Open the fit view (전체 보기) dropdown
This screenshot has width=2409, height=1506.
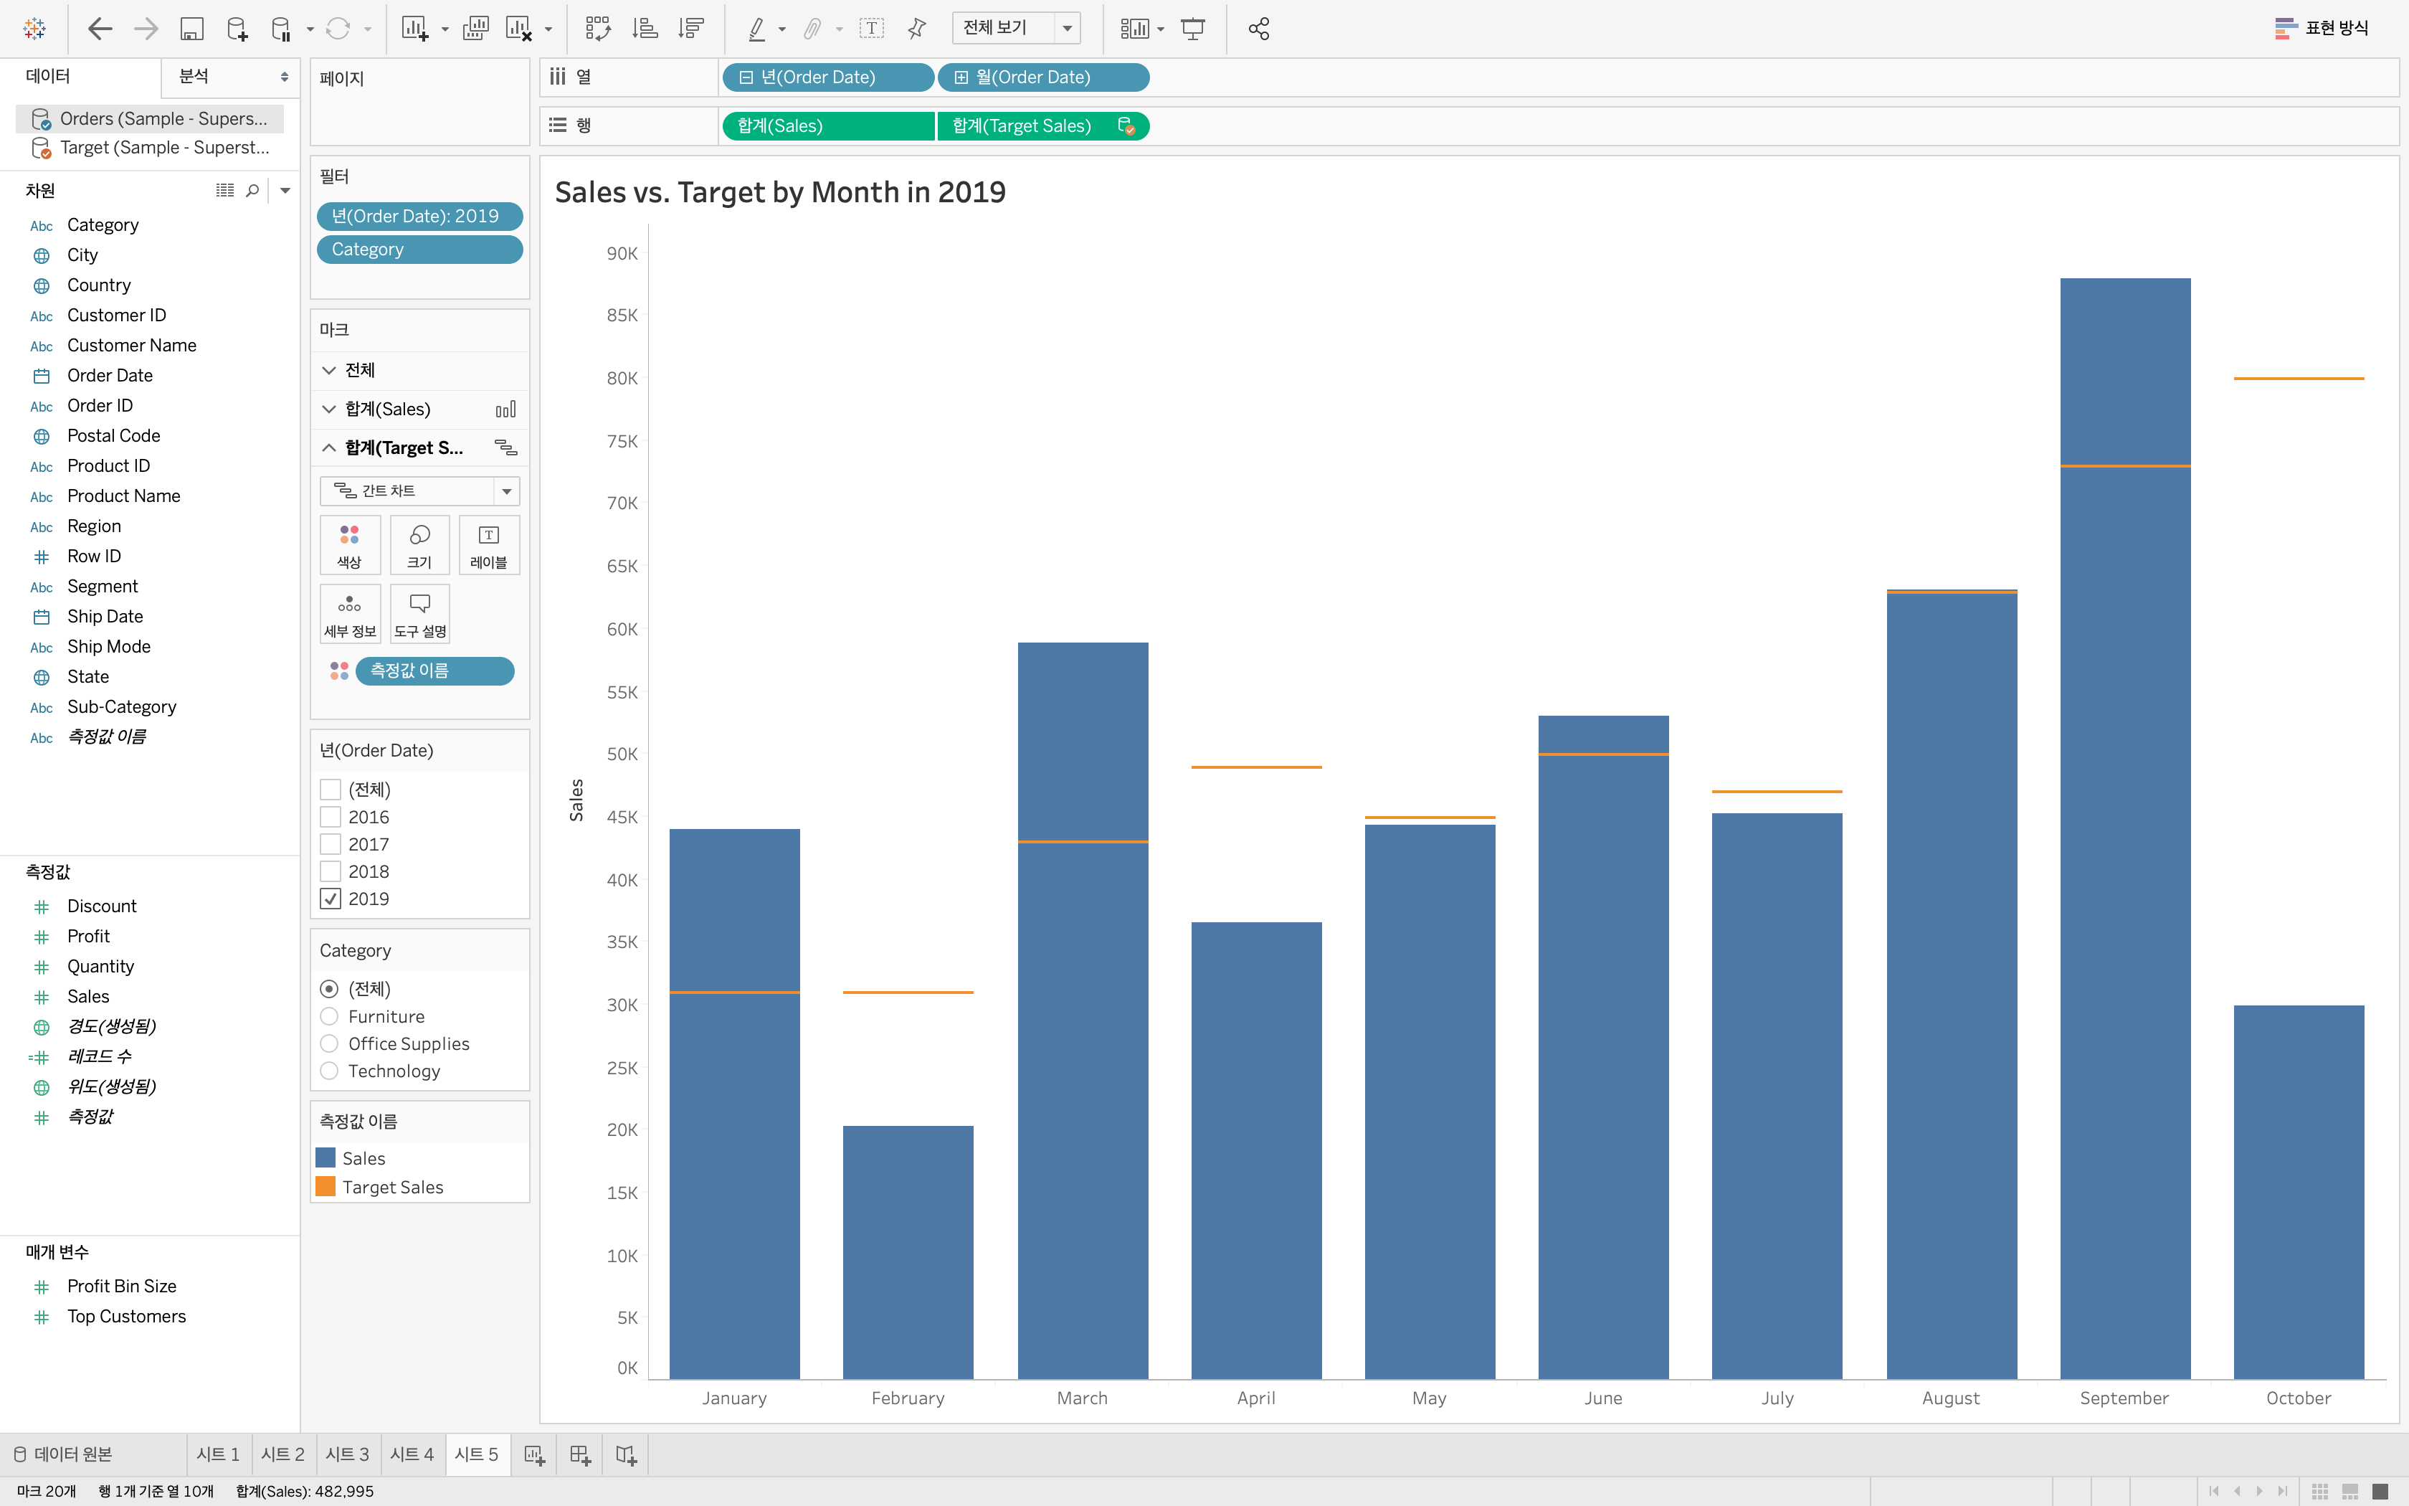pos(1067,29)
